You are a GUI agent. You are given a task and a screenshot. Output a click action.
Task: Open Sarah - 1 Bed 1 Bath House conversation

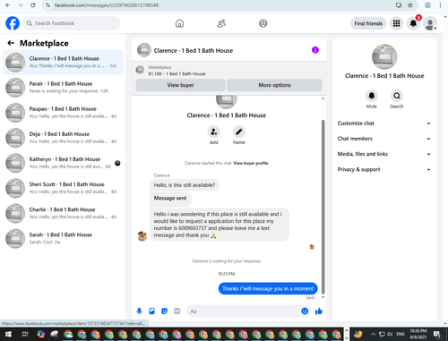coord(63,238)
